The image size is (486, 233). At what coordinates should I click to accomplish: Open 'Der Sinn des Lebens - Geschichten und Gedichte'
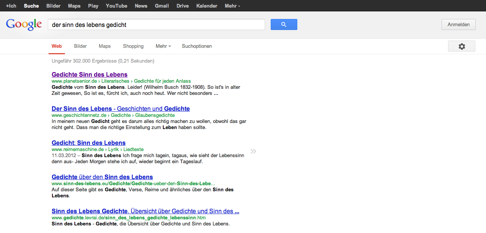(x=121, y=109)
